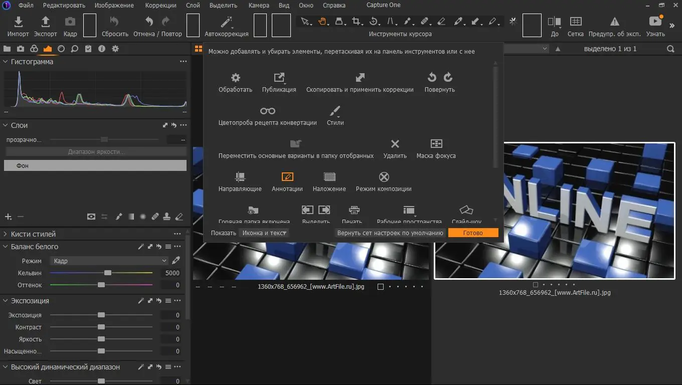Click the Exposure Warning triangle icon
The image size is (682, 385).
coord(614,22)
